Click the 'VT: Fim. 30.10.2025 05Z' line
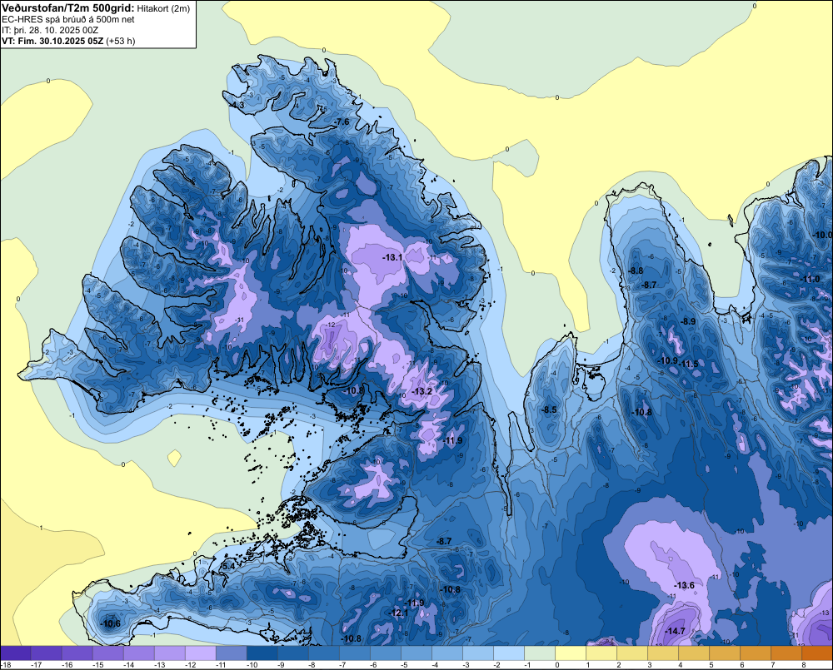 tap(52, 41)
